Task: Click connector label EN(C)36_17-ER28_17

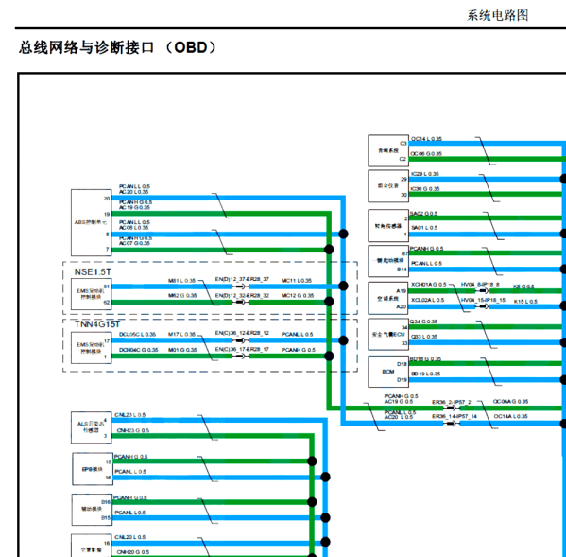Action: pos(242,349)
